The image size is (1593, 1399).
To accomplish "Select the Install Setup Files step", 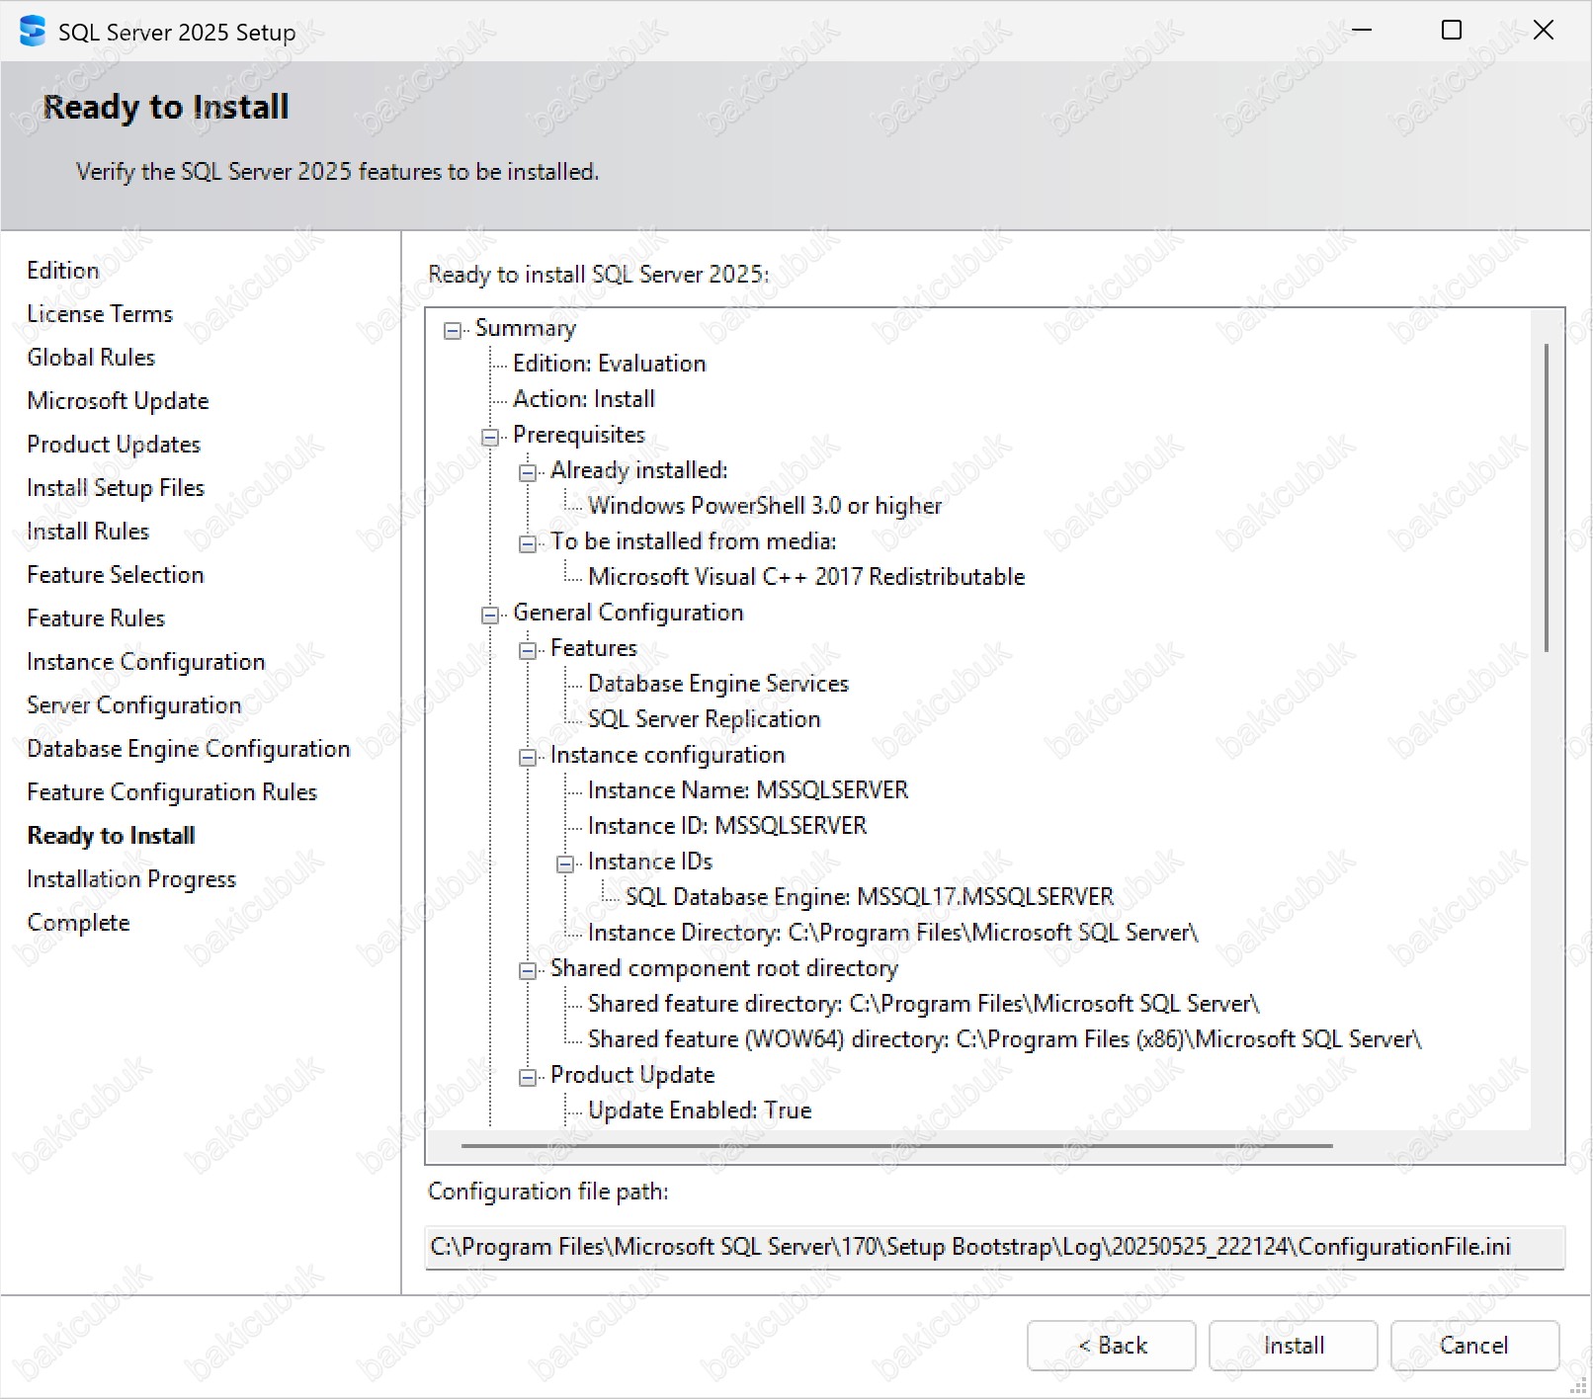I will [116, 488].
